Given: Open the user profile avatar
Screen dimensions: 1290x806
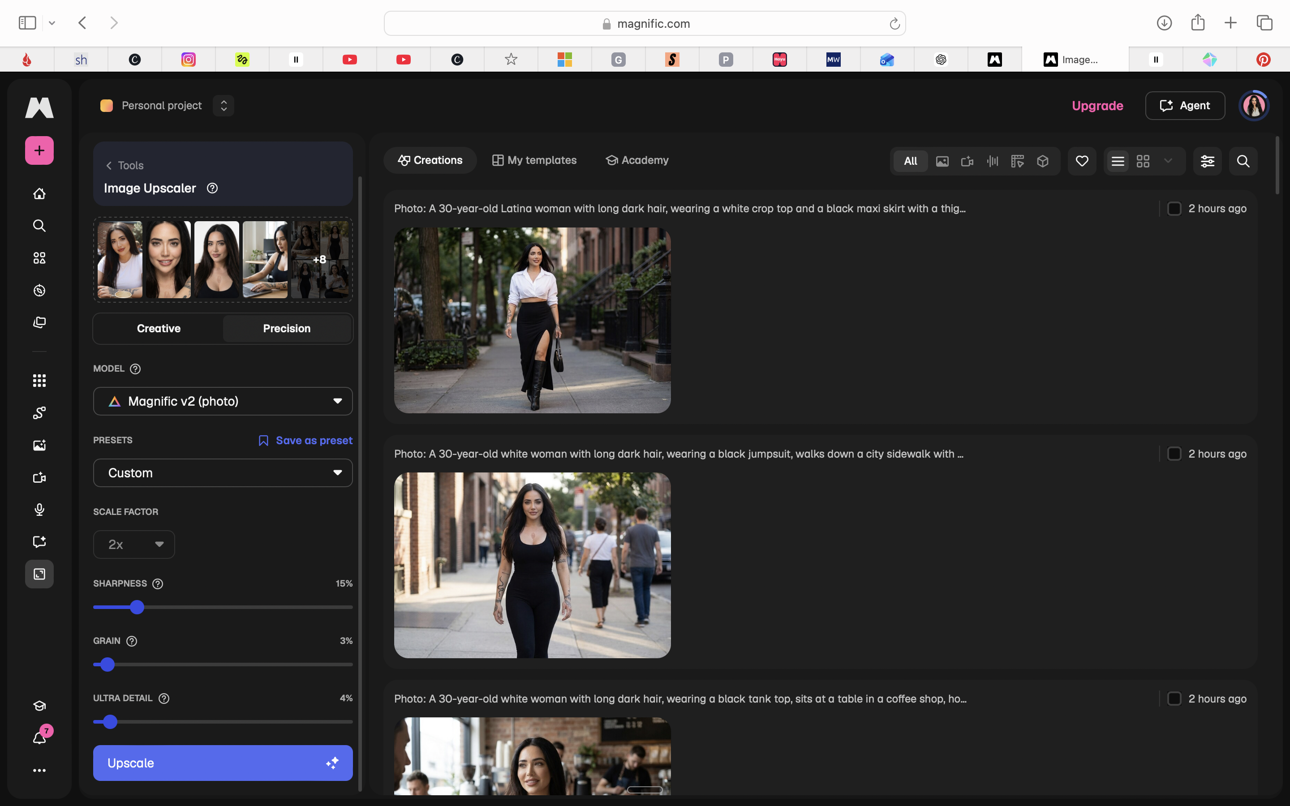Looking at the screenshot, I should (x=1254, y=106).
